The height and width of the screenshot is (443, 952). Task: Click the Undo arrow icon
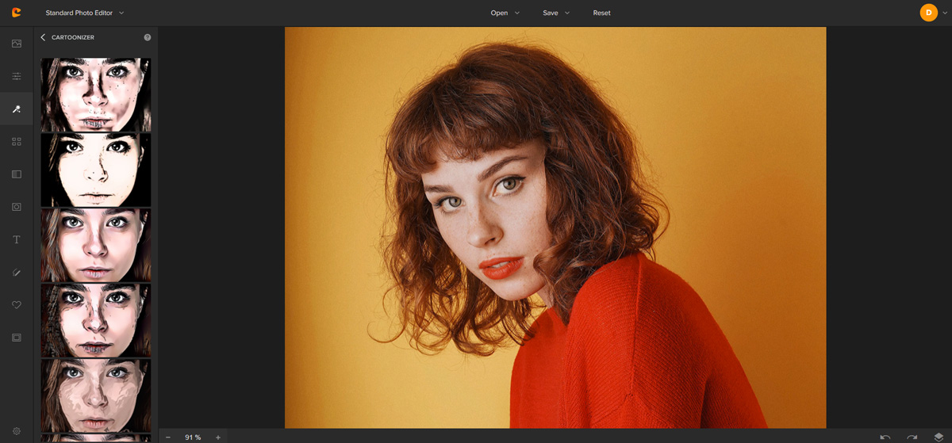pyautogui.click(x=885, y=437)
